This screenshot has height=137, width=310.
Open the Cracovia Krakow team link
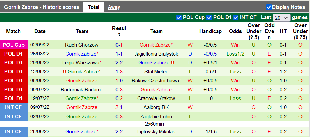coord(156,98)
